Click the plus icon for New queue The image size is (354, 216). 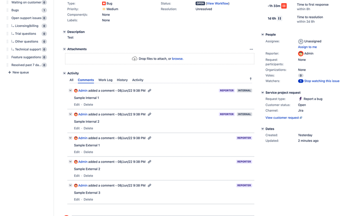[10, 72]
